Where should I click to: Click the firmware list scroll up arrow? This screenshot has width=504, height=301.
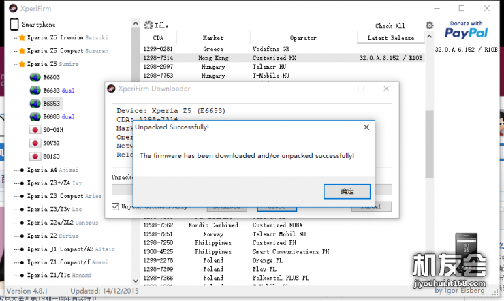click(429, 37)
